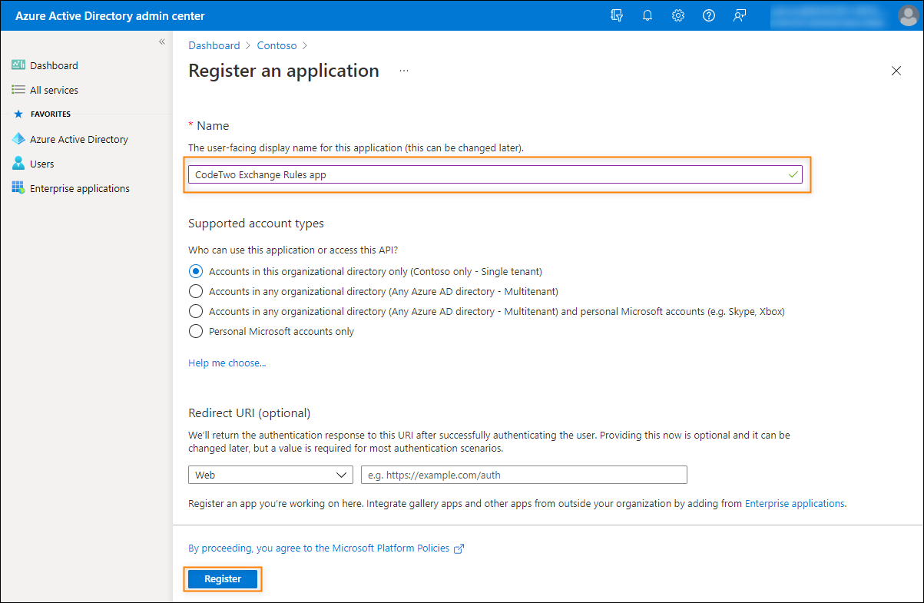Click the All services list icon
Image resolution: width=924 pixels, height=603 pixels.
pyautogui.click(x=19, y=90)
